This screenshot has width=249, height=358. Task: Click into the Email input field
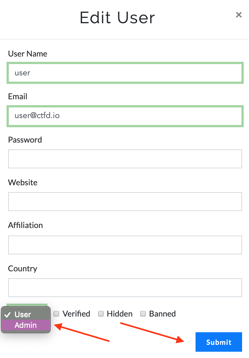[x=125, y=116]
